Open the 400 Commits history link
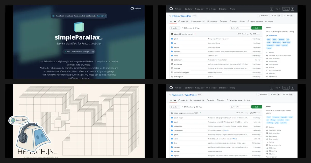This screenshot has height=163, width=311. (x=256, y=34)
